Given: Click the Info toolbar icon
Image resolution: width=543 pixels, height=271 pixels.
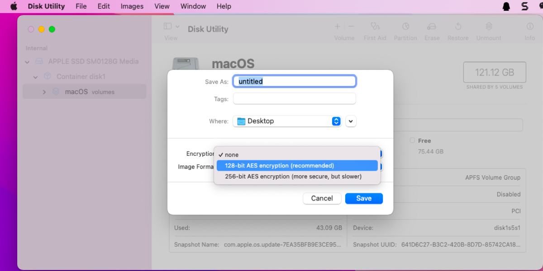Looking at the screenshot, I should pos(529,27).
